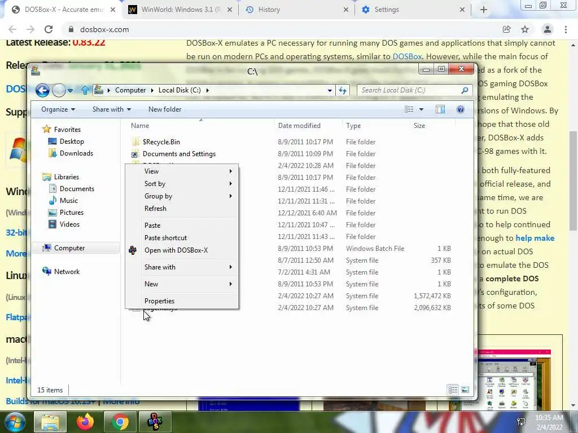Select the $Recycle.Bin folder
Screen dimensions: 578x433
(x=161, y=142)
